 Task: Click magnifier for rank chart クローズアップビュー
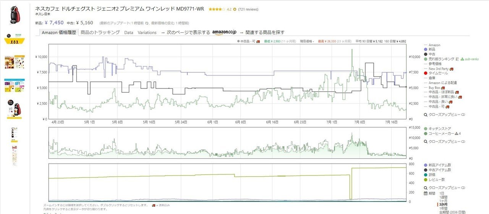click(426, 141)
